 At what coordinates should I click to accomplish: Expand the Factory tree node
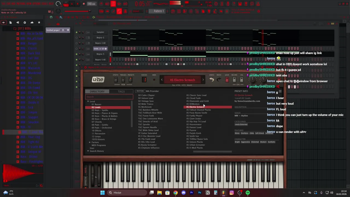point(90,142)
